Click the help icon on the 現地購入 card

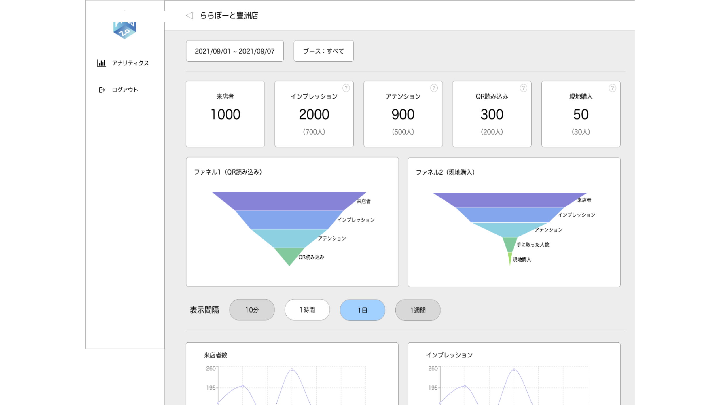point(612,88)
